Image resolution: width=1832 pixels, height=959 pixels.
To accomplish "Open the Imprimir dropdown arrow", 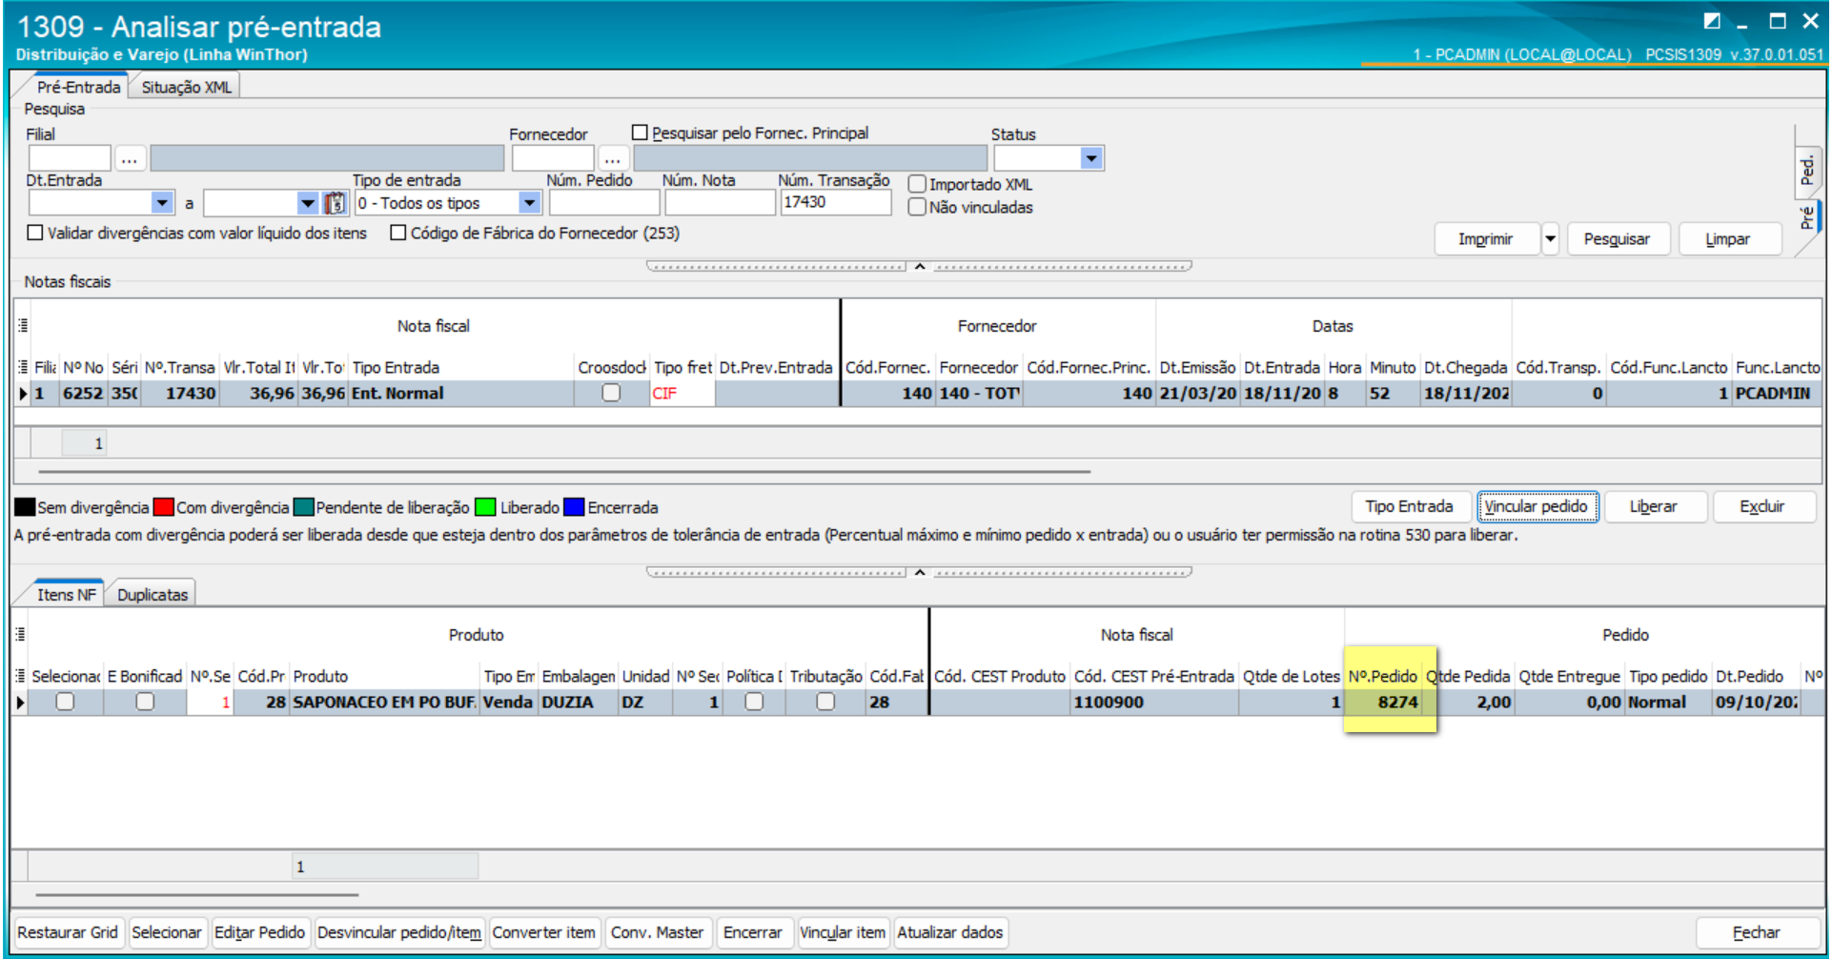I will coord(1551,239).
